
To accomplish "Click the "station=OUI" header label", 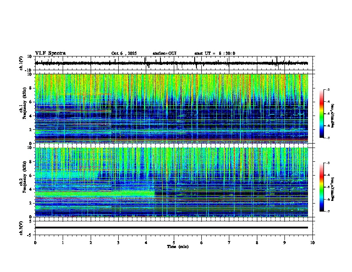I will pos(164,53).
